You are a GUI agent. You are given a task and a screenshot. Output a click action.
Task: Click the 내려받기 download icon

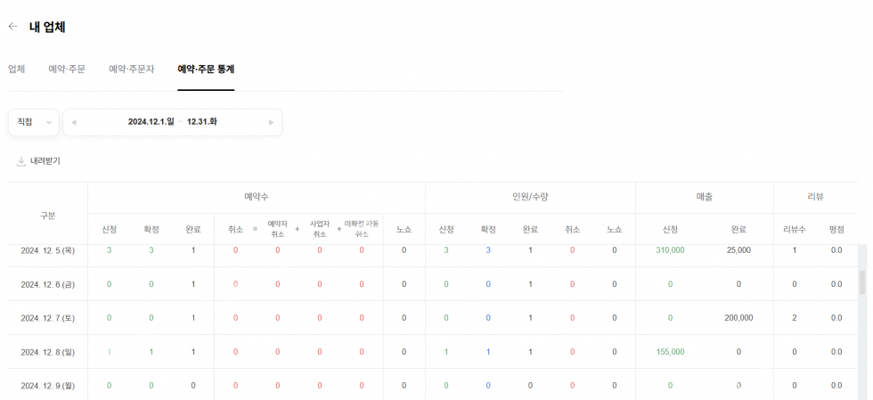[x=21, y=162]
